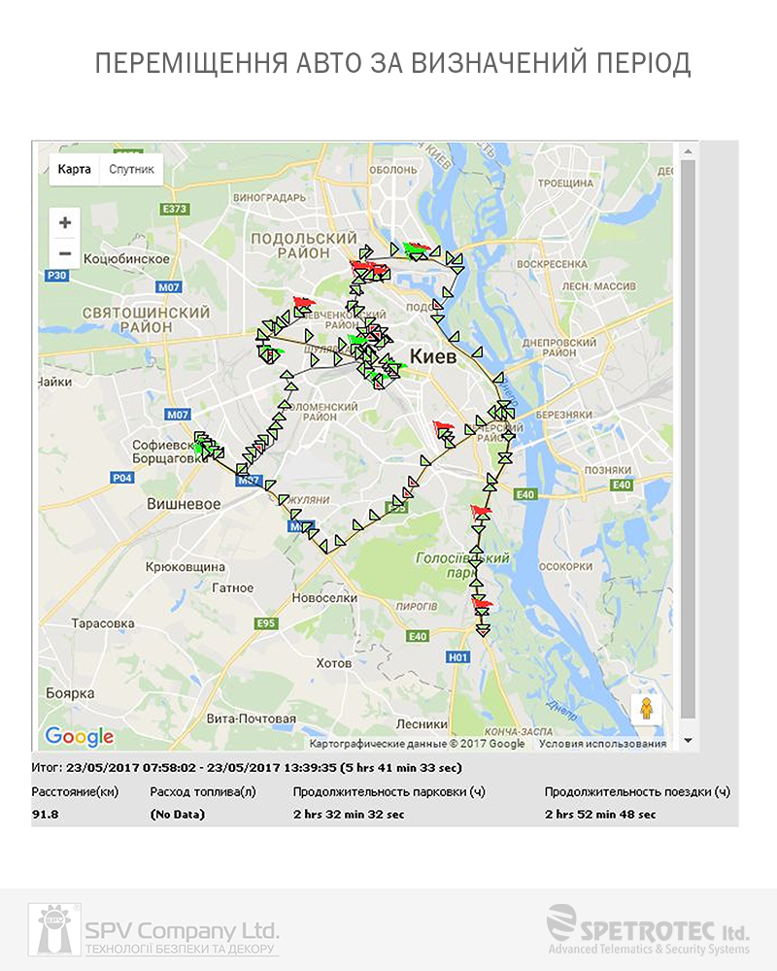Select red flag above Голосіївський парк label
This screenshot has height=971, width=777.
pyautogui.click(x=481, y=511)
